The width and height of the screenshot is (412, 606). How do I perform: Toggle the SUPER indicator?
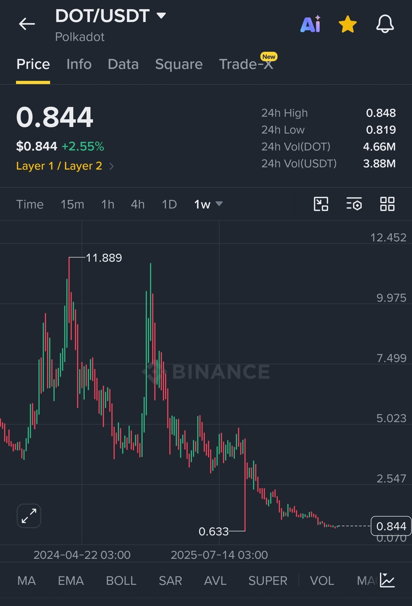point(268,581)
